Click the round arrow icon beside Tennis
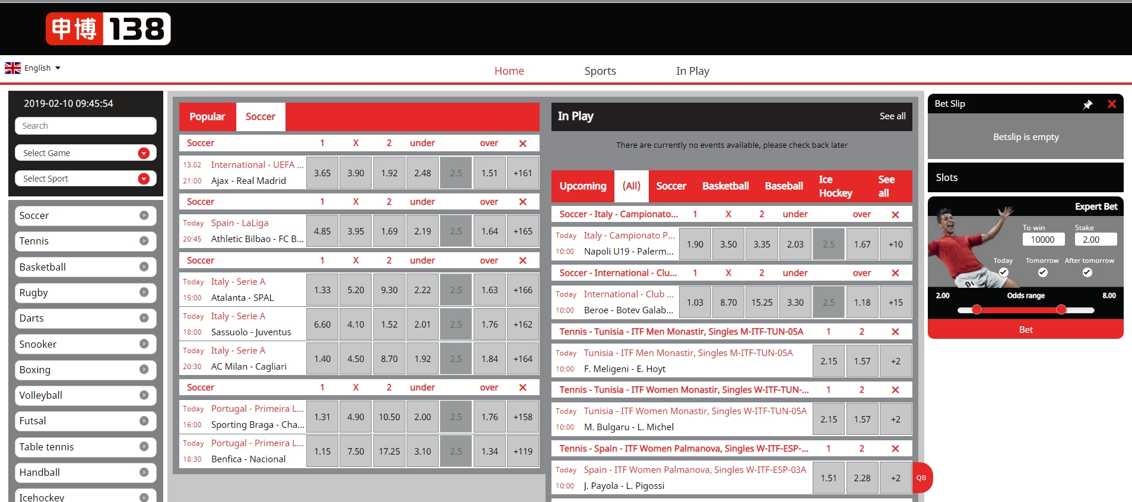 144,241
